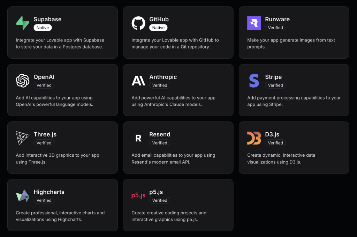Click the Runware purple logo
Viewport: 357px width, 237px height.
point(253,23)
